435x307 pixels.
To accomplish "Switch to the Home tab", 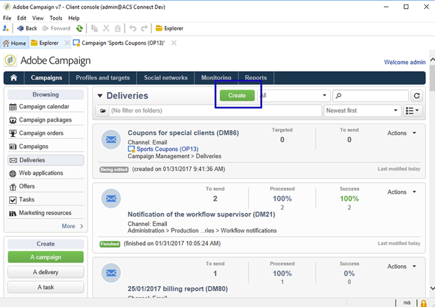I will 14,43.
